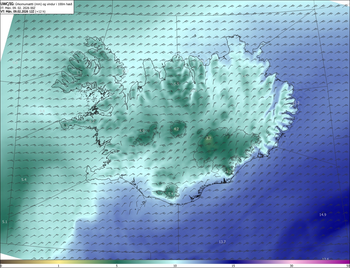This screenshot has width=350, height=268.
Task: Click the '50' tick on the color scale
Action: click(x=348, y=266)
